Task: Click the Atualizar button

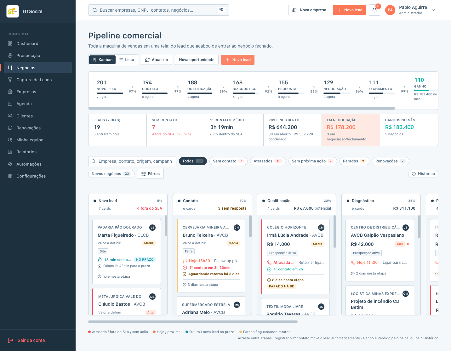Action: coord(157,60)
